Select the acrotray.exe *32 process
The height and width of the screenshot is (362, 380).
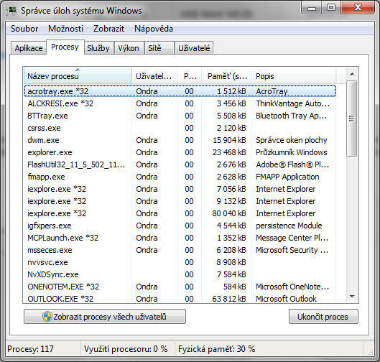point(180,91)
